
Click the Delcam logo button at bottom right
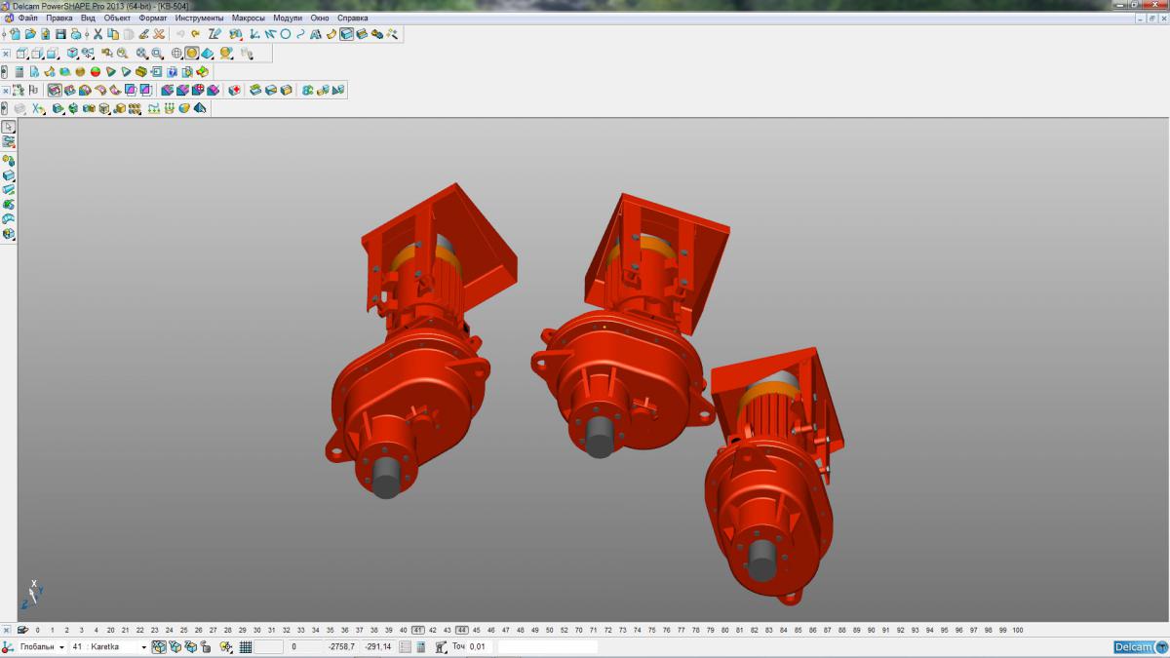click(1139, 647)
